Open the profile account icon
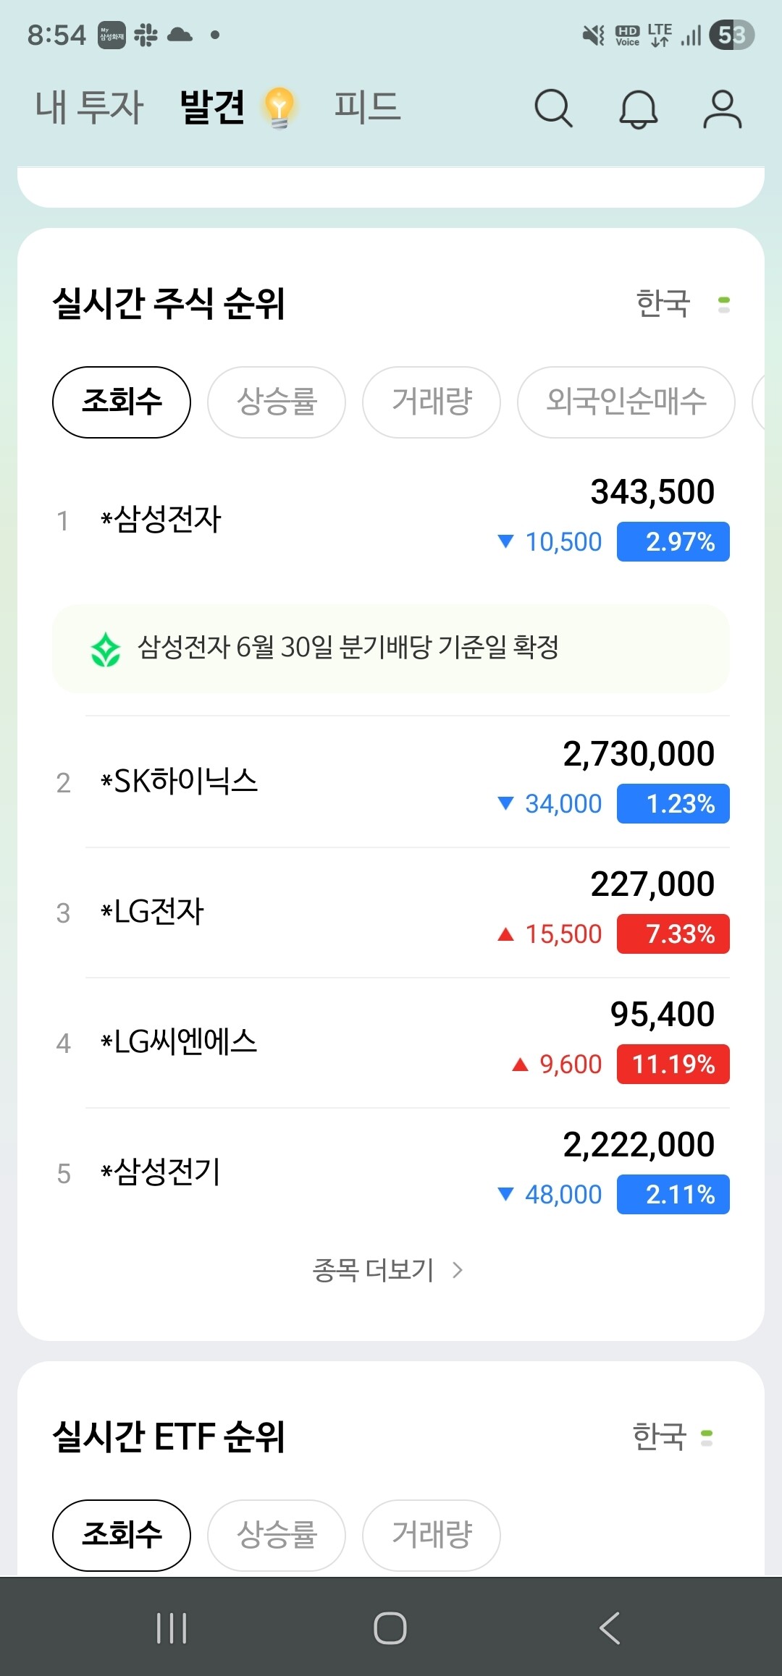The image size is (782, 1676). tap(722, 109)
